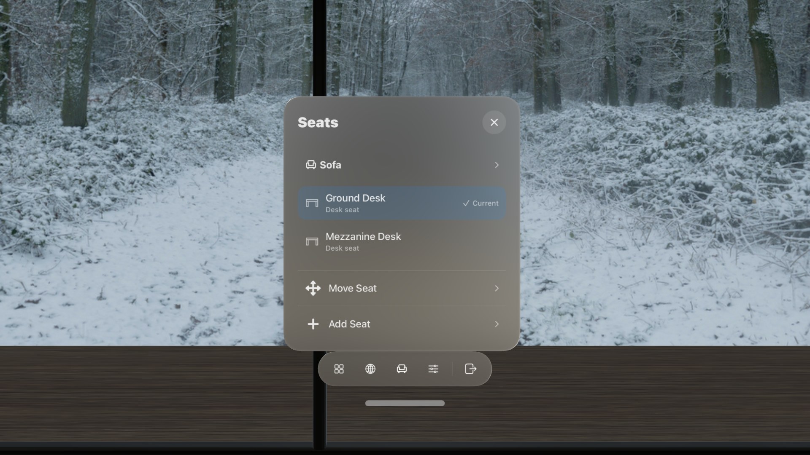Click the window grab bar below toolbar

tap(405, 403)
